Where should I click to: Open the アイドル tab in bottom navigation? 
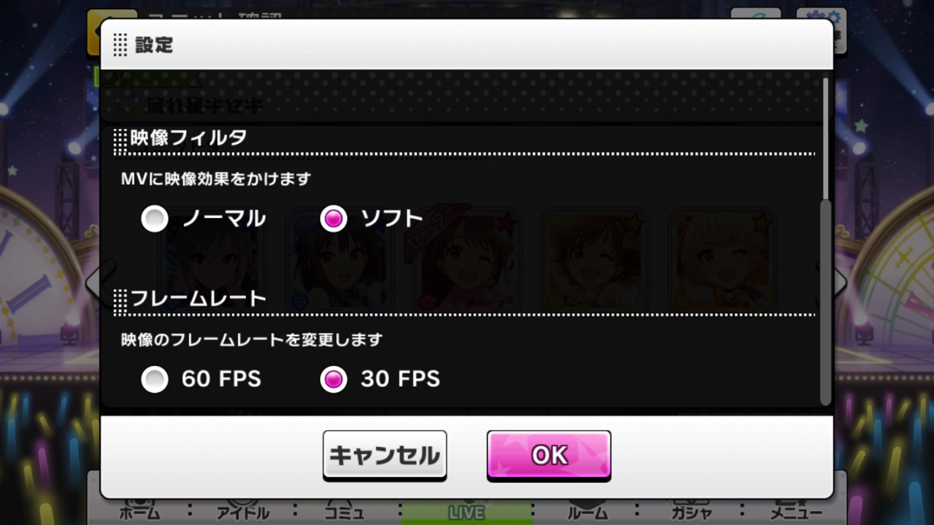(243, 512)
